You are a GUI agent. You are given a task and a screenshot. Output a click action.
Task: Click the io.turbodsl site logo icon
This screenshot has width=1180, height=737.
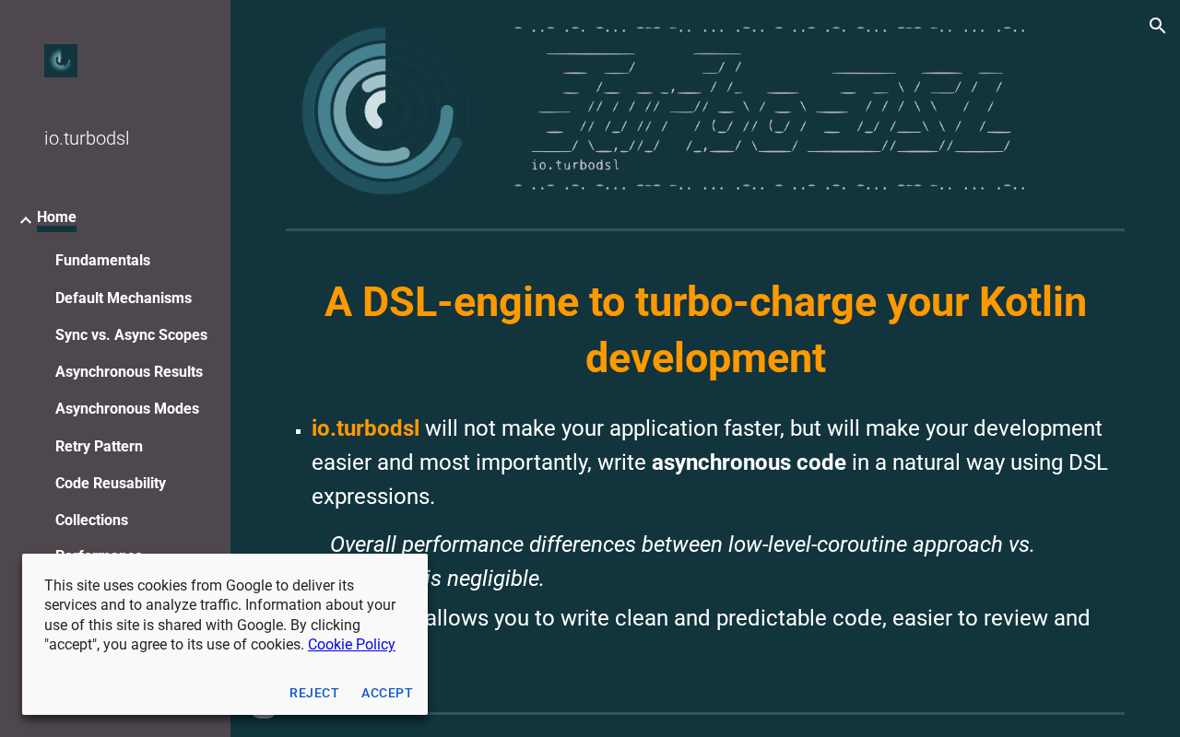[61, 61]
